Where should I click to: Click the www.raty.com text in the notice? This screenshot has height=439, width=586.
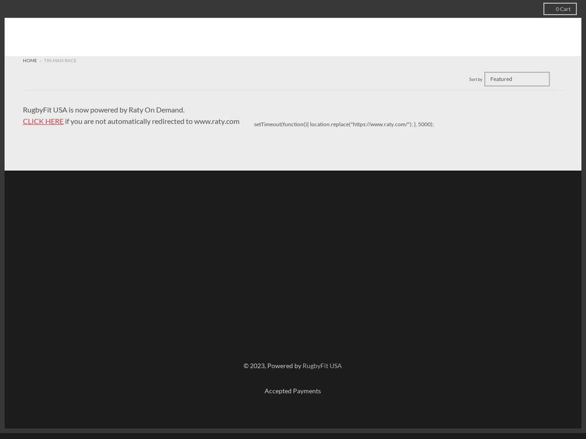pos(217,121)
